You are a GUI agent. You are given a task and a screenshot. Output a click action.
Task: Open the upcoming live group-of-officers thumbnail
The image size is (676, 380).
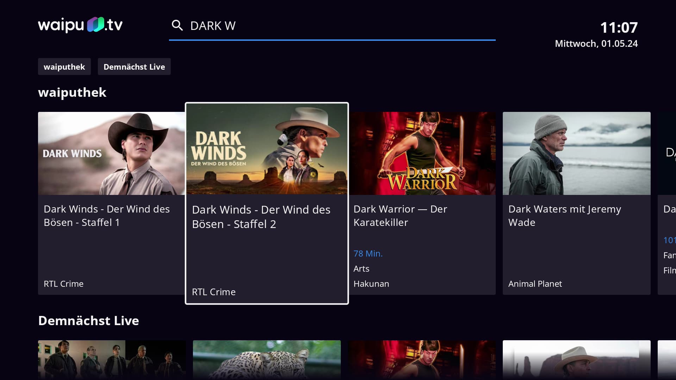coord(112,360)
